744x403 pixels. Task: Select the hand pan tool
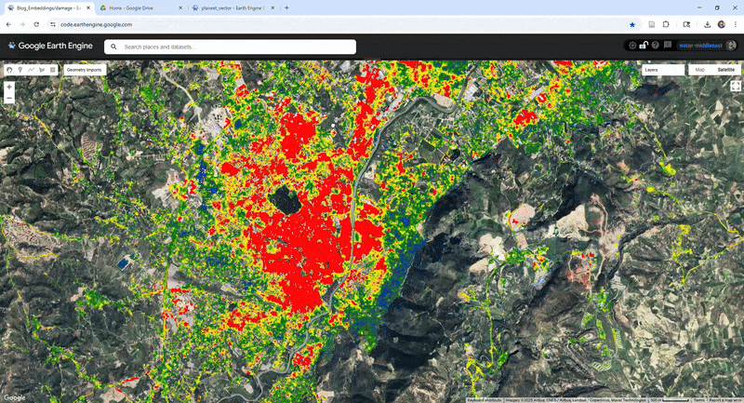click(9, 70)
